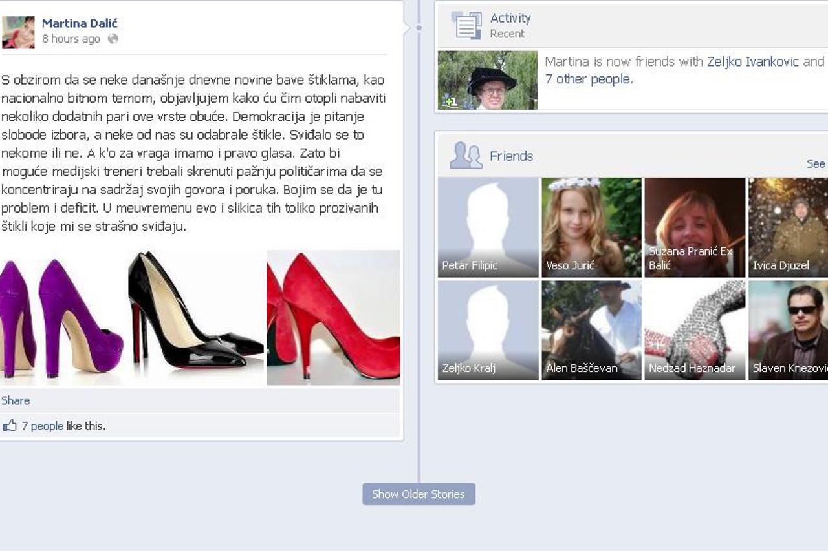The image size is (828, 551).
Task: Click the Activity panel icon
Action: tap(466, 25)
